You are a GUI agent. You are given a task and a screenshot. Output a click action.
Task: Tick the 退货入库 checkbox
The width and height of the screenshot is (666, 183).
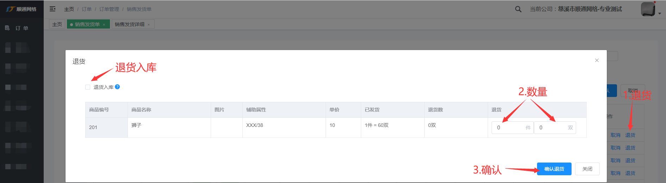[88, 87]
